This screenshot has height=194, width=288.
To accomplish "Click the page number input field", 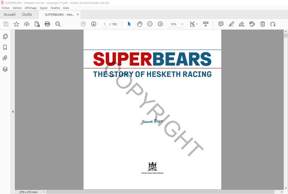I will (105, 24).
